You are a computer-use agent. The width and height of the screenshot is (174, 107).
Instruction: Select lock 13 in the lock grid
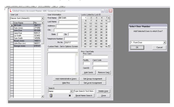point(95,23)
